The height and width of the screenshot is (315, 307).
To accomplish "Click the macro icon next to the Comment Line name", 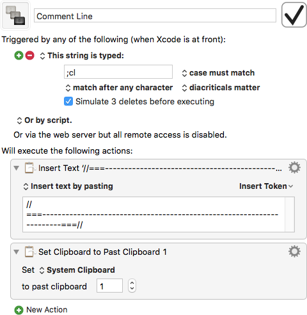I will pos(15,15).
